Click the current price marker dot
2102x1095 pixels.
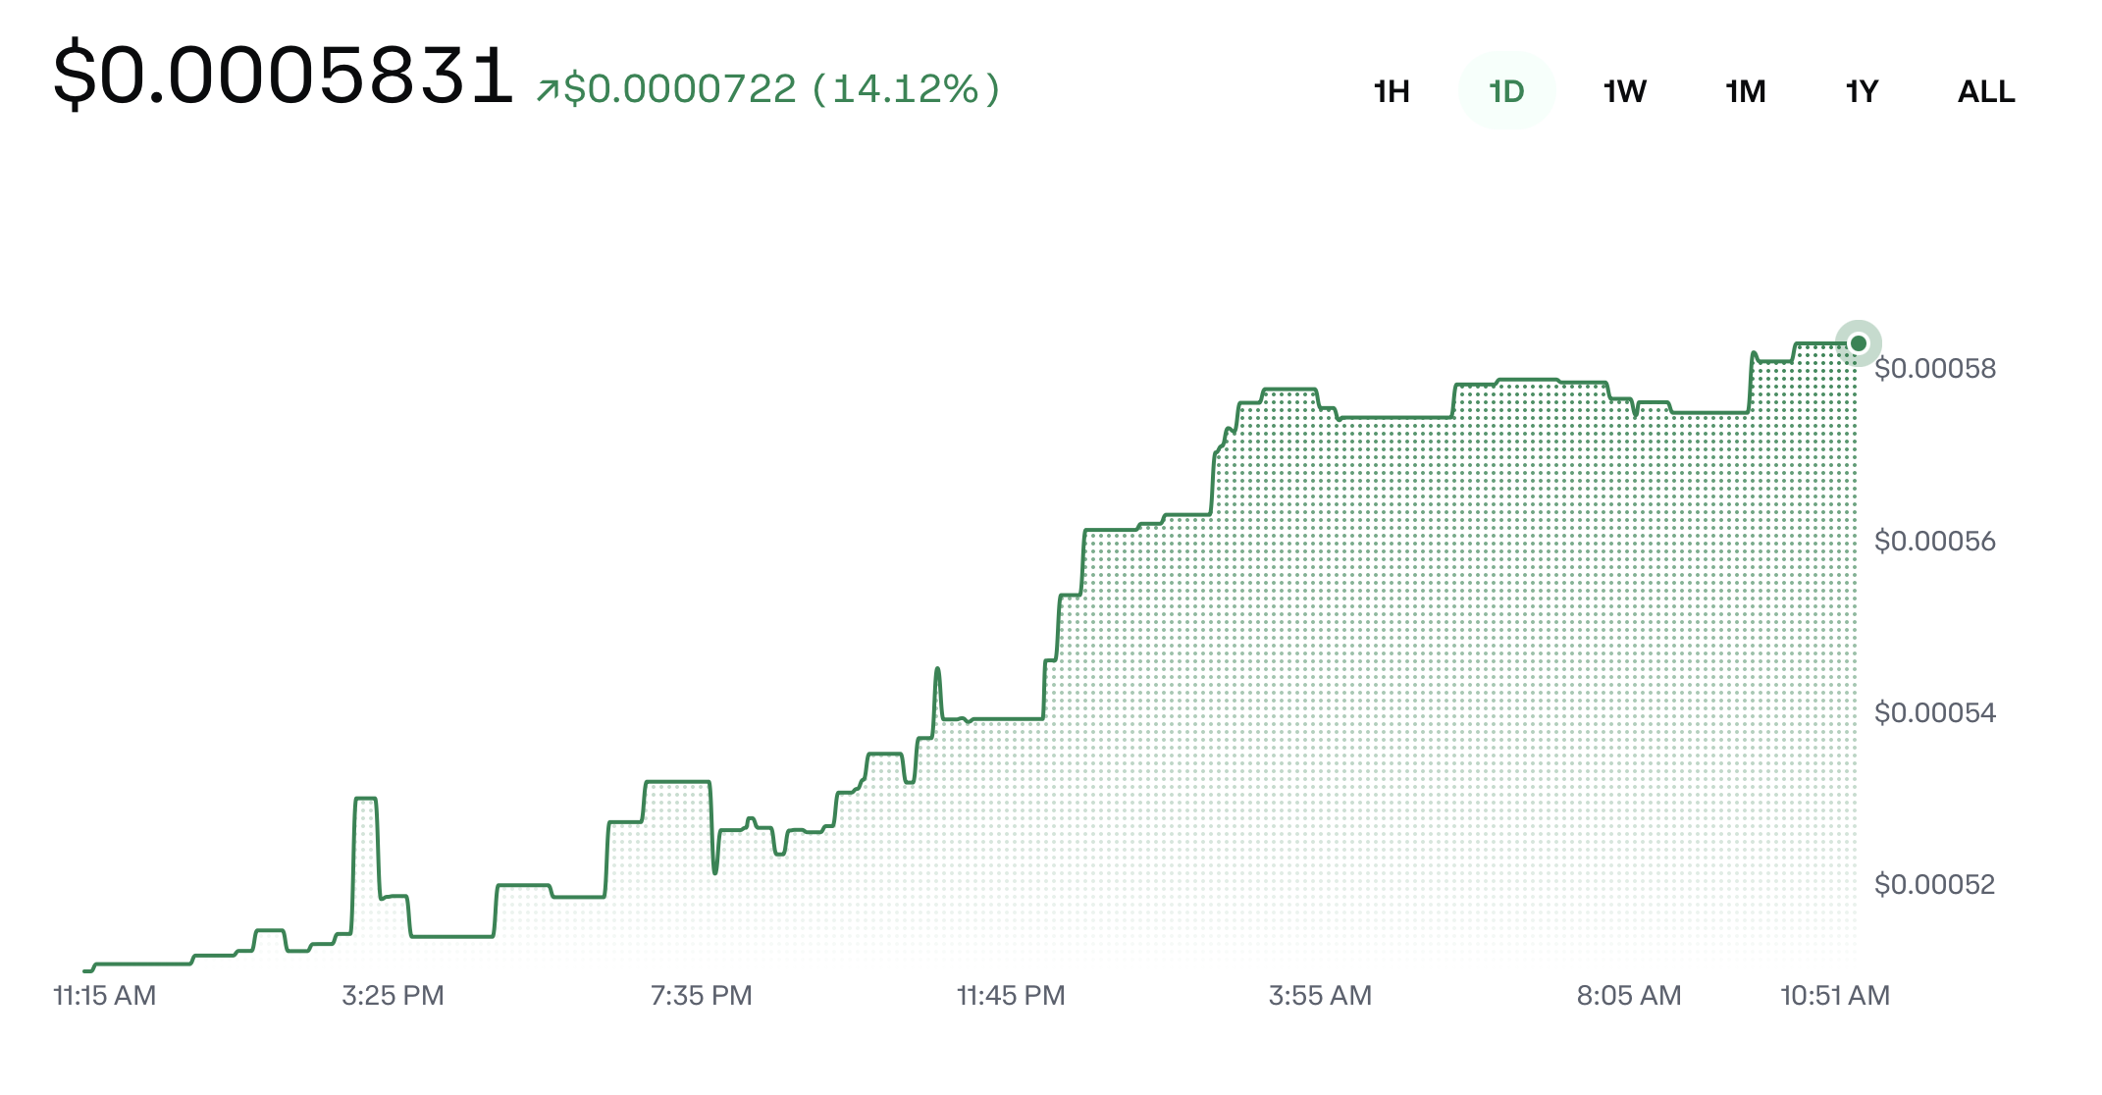coord(1859,343)
